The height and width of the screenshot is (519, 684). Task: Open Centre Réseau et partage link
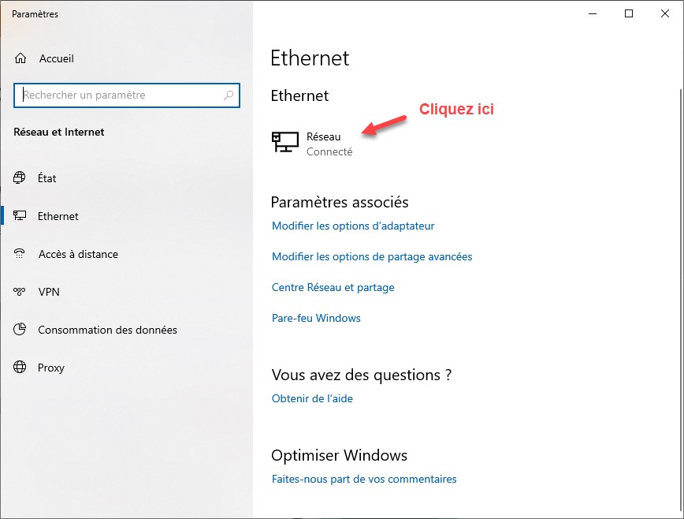(x=333, y=287)
